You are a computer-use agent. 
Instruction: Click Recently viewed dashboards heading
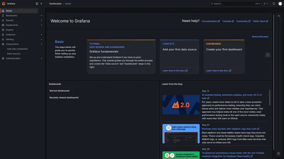tap(64, 98)
